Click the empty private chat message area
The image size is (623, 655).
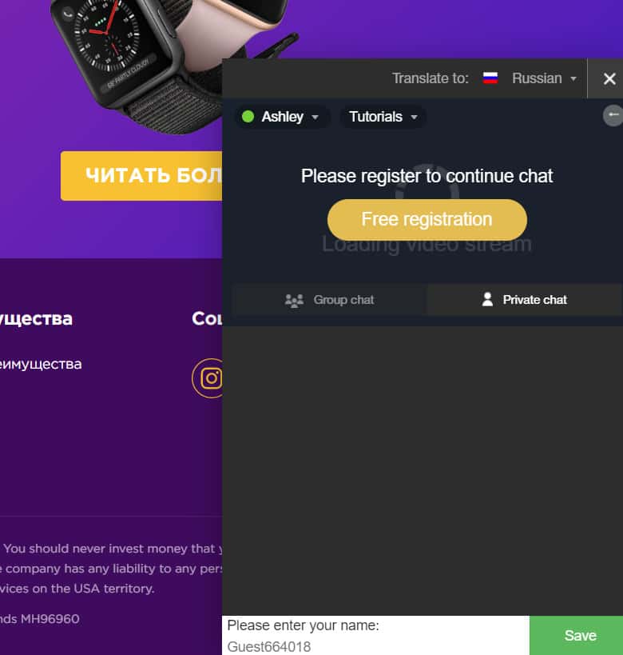(423, 470)
